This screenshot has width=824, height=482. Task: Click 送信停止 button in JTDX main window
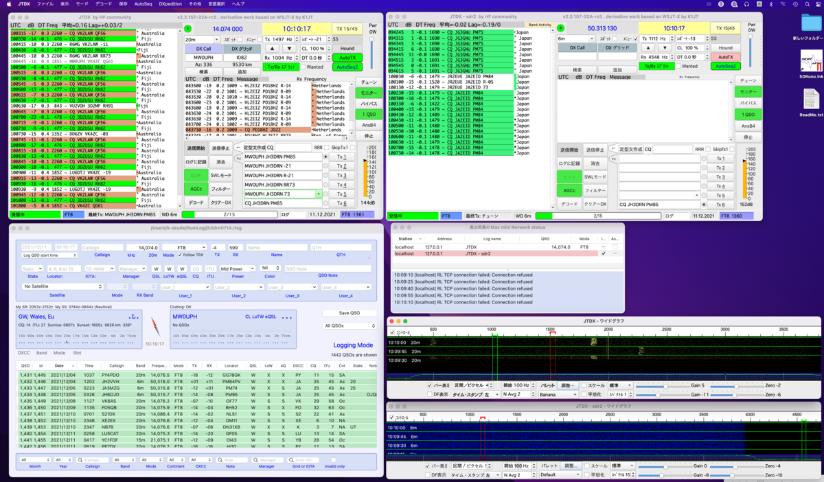(x=222, y=148)
